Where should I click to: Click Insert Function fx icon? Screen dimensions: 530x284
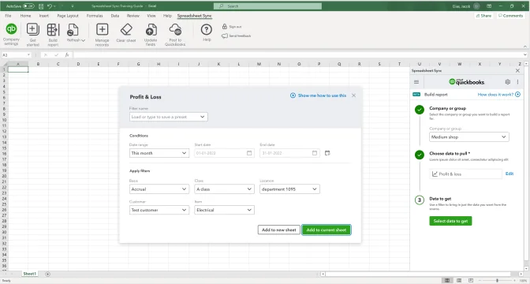point(67,54)
